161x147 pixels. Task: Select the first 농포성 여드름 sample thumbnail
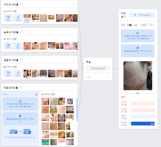tap(27, 46)
